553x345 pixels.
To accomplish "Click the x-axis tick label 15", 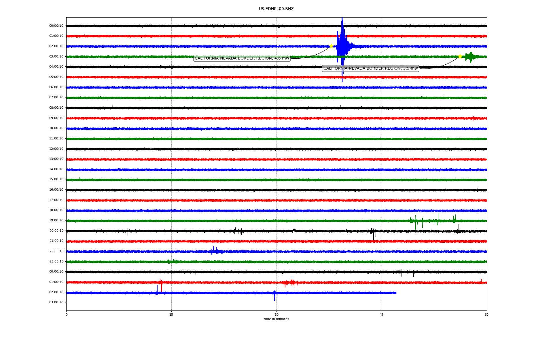I will [171, 315].
